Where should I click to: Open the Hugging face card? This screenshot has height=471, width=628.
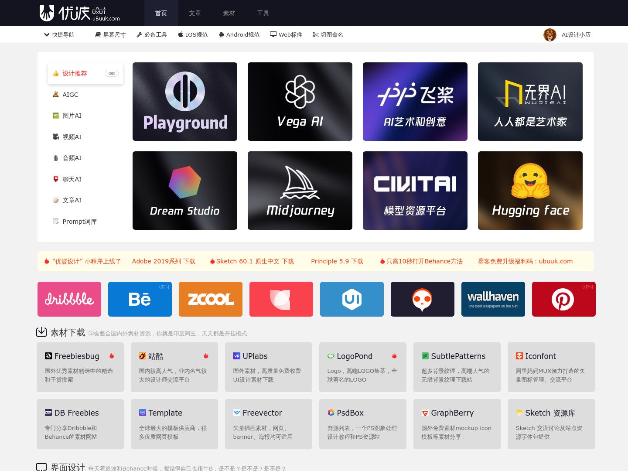point(530,191)
